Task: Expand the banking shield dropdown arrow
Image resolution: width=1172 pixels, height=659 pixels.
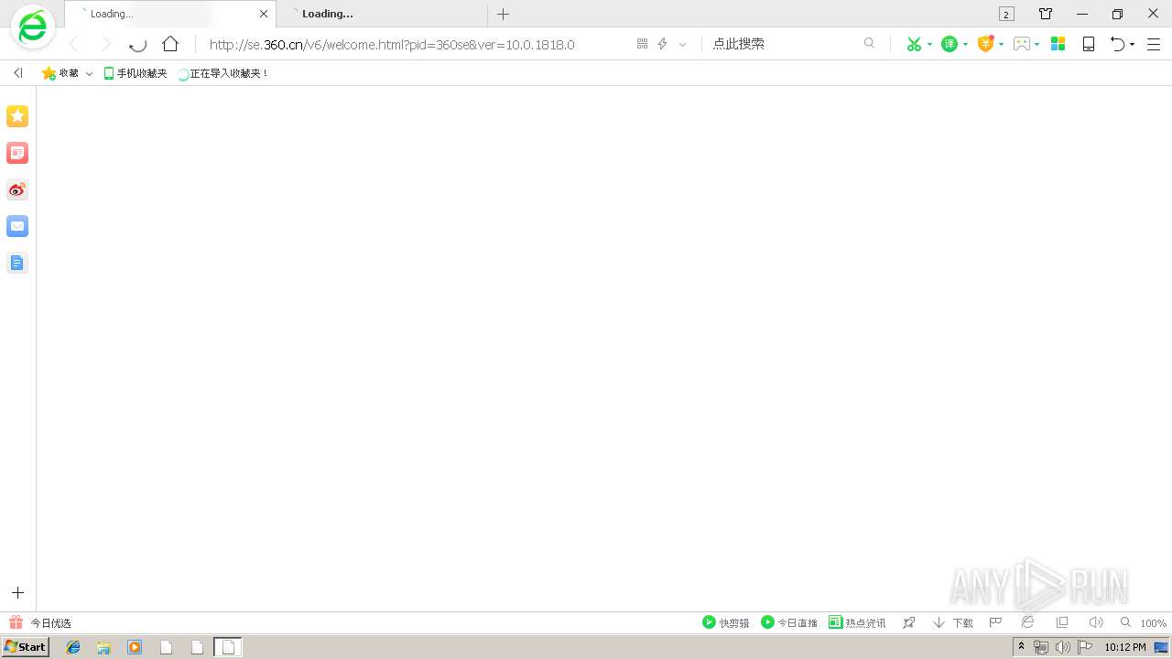Action: pyautogui.click(x=1001, y=44)
